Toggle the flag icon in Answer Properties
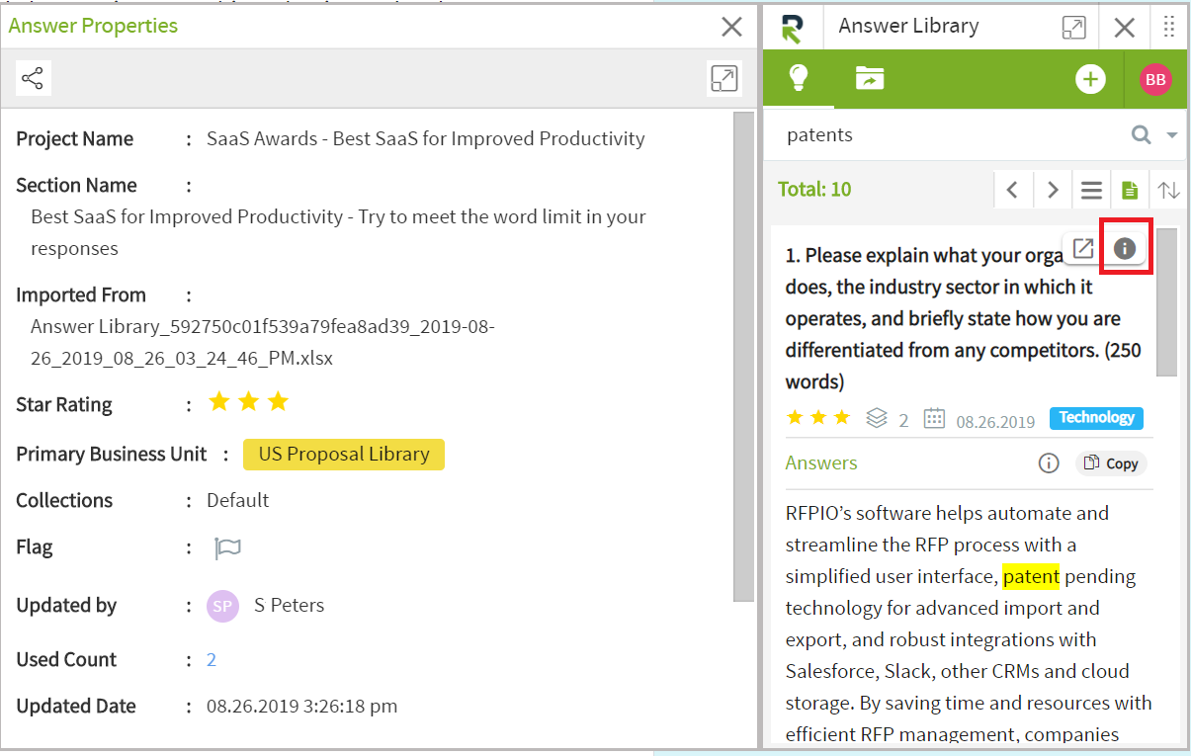 [x=227, y=547]
